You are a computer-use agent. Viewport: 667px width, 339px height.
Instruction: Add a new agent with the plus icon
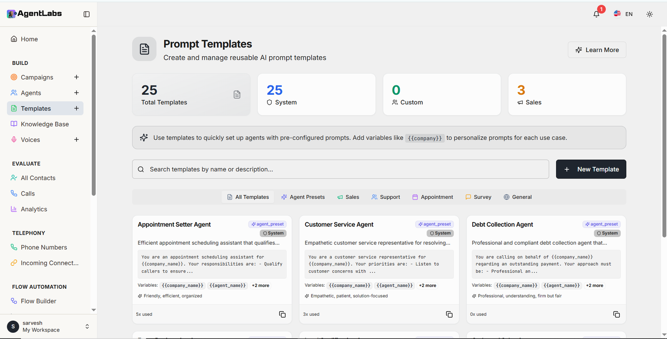tap(76, 93)
